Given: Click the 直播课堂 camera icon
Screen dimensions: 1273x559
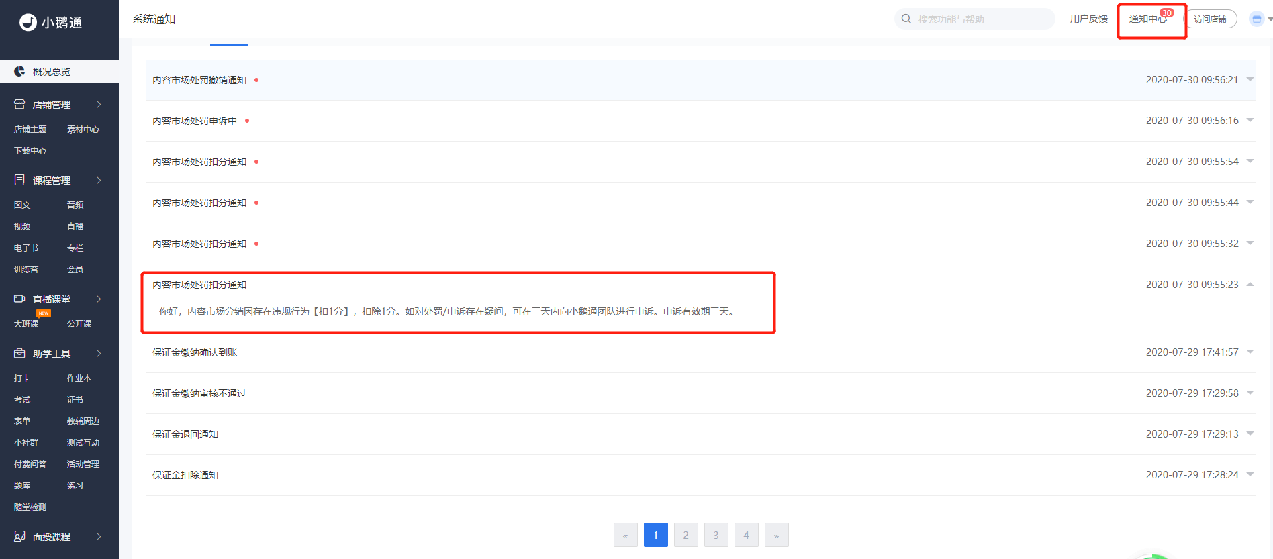Looking at the screenshot, I should (19, 299).
